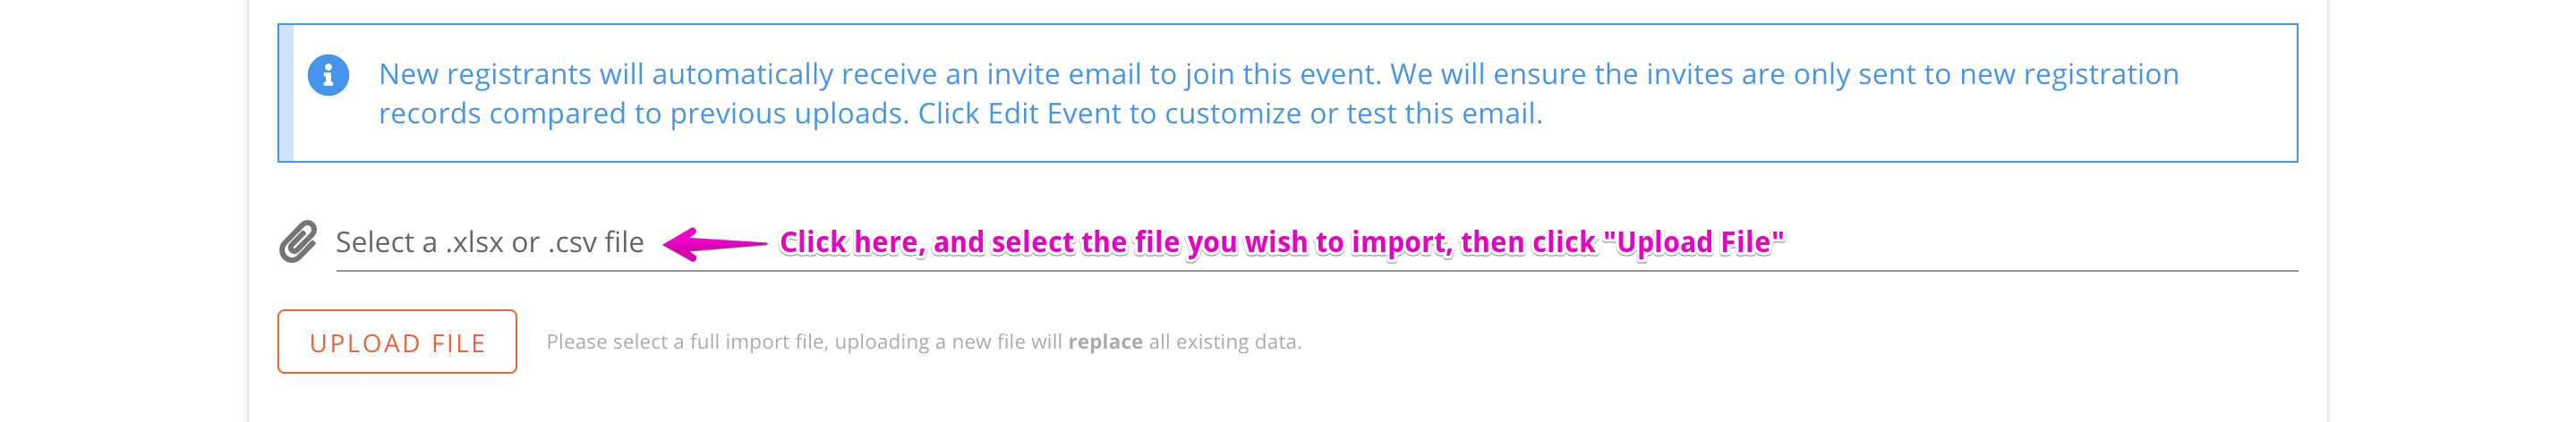Click 'New registrants will automatically receive' banner text
The height and width of the screenshot is (422, 2576).
pyautogui.click(x=657, y=75)
